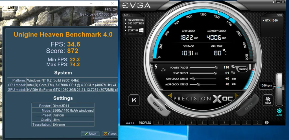Click the Intel Core i7-6700K CPU model text
The height and width of the screenshot is (140, 289).
[x=71, y=85]
